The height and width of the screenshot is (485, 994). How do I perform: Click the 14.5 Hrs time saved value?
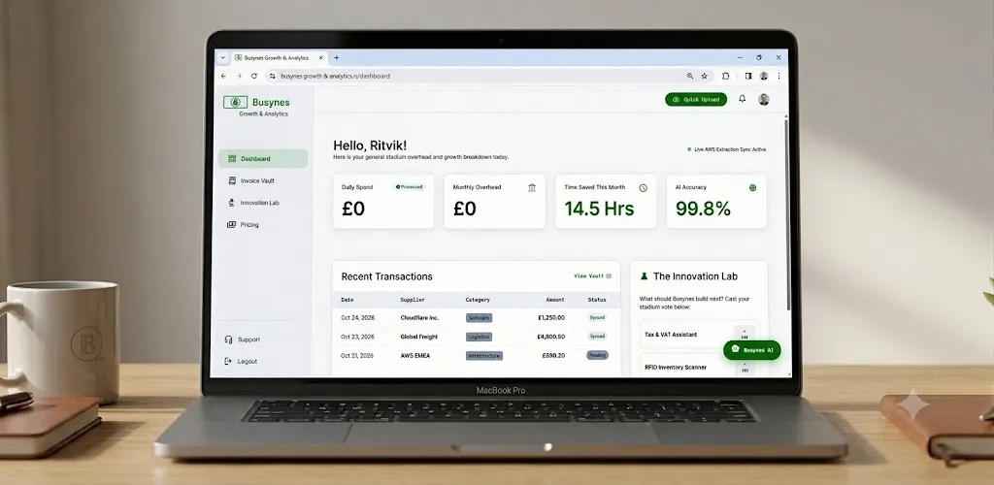tap(599, 209)
